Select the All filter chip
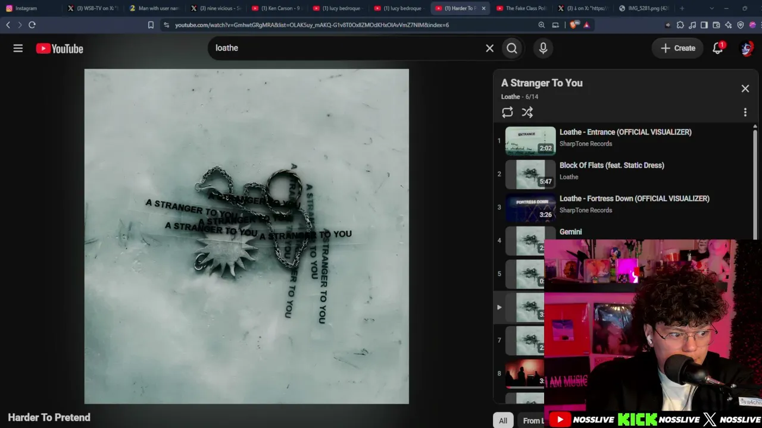The image size is (762, 428). 503,420
